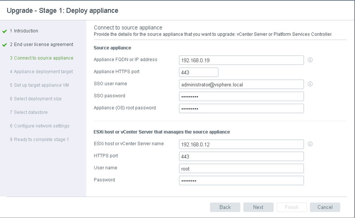The height and width of the screenshot is (218, 355).
Task: Click description text 'Provide the details for the source appliance'
Action: pyautogui.click(x=213, y=34)
